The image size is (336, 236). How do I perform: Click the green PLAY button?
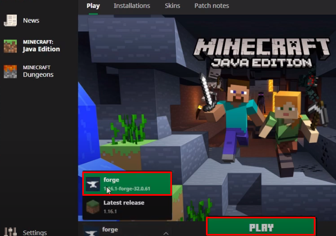tap(261, 227)
